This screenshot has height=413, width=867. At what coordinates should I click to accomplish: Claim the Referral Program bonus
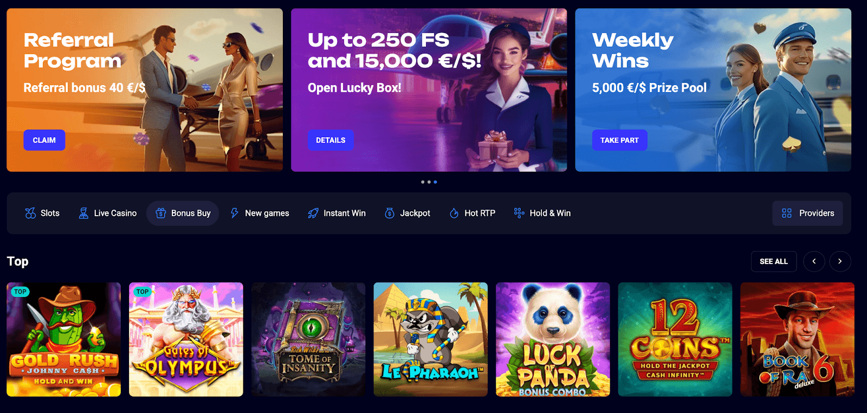44,140
